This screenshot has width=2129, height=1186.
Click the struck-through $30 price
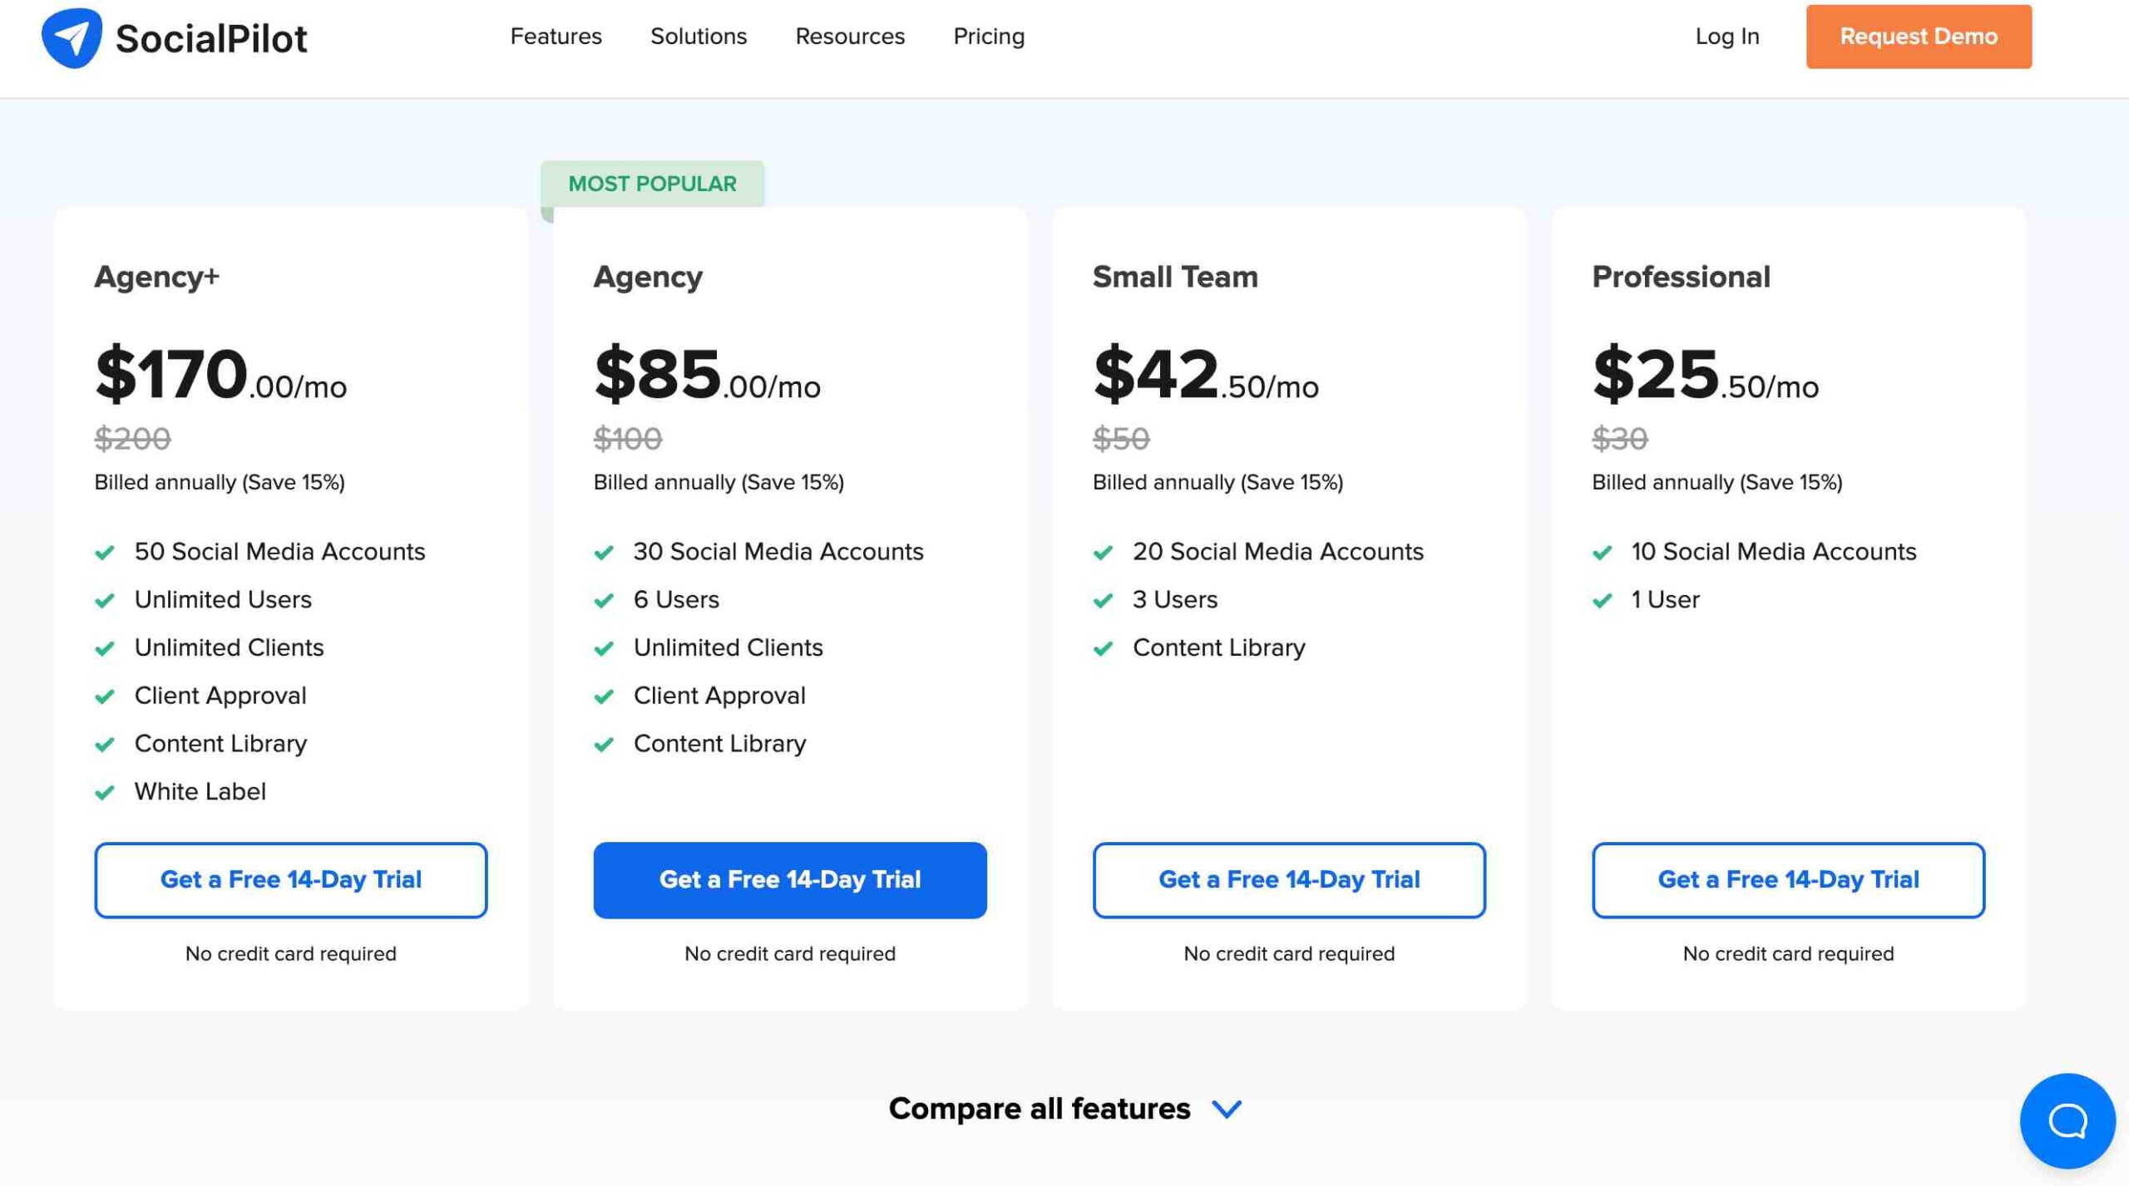(1619, 438)
